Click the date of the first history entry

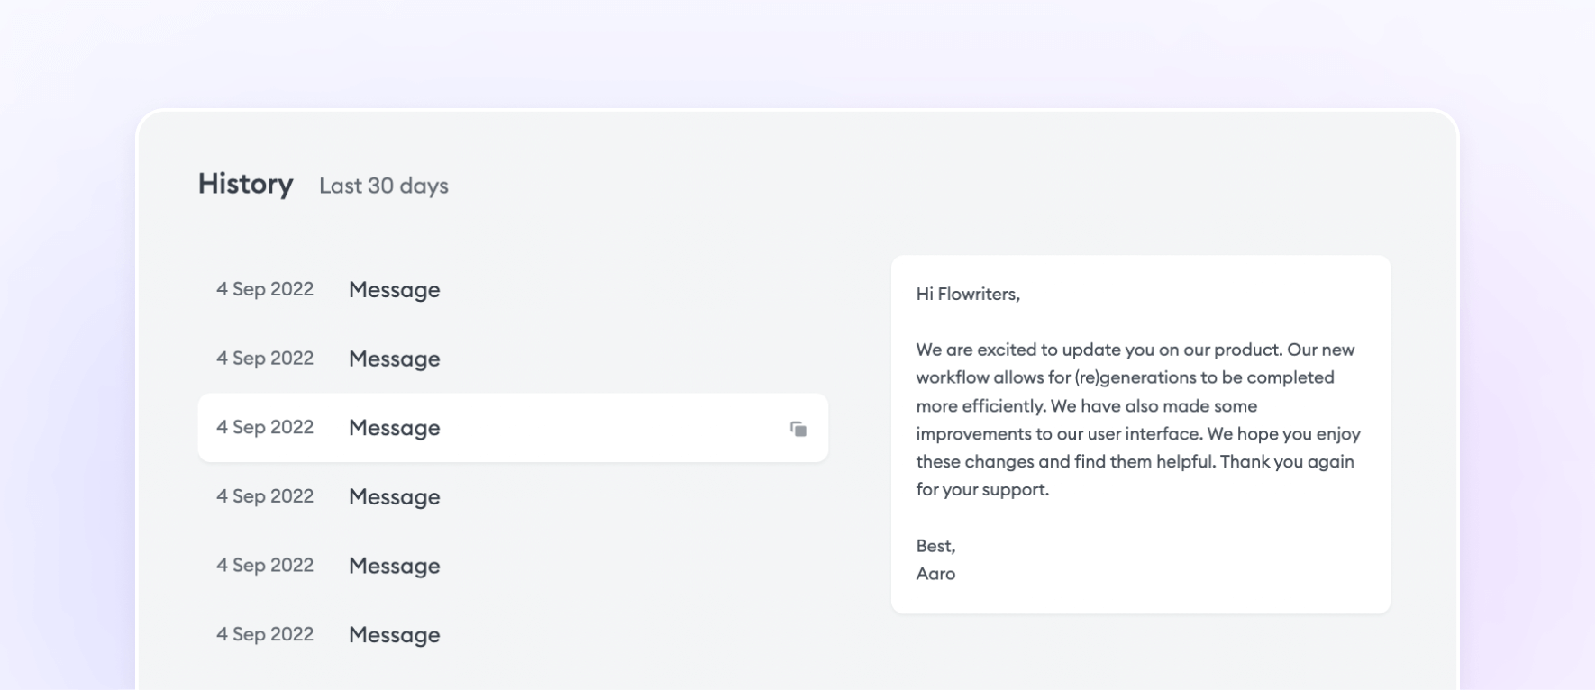(265, 289)
